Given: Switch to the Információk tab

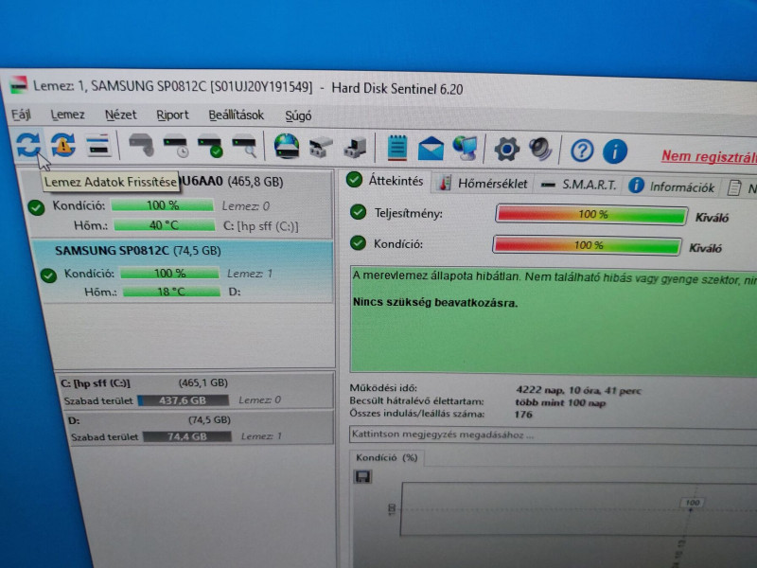Looking at the screenshot, I should 673,186.
